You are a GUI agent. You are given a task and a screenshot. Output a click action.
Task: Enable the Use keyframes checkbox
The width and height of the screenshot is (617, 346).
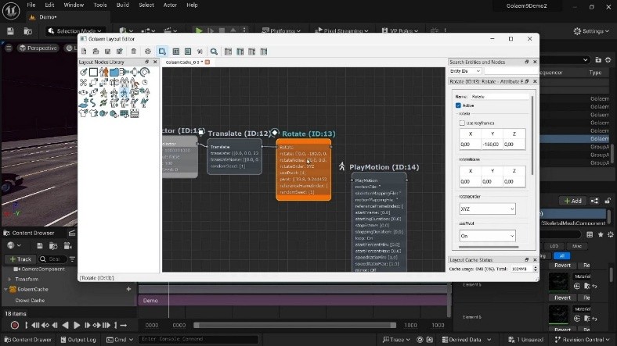(462, 123)
